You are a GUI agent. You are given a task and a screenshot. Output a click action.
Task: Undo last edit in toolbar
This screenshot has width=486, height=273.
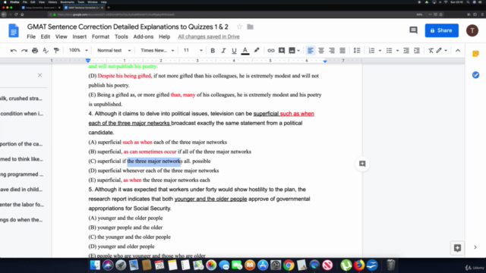[x=14, y=51]
